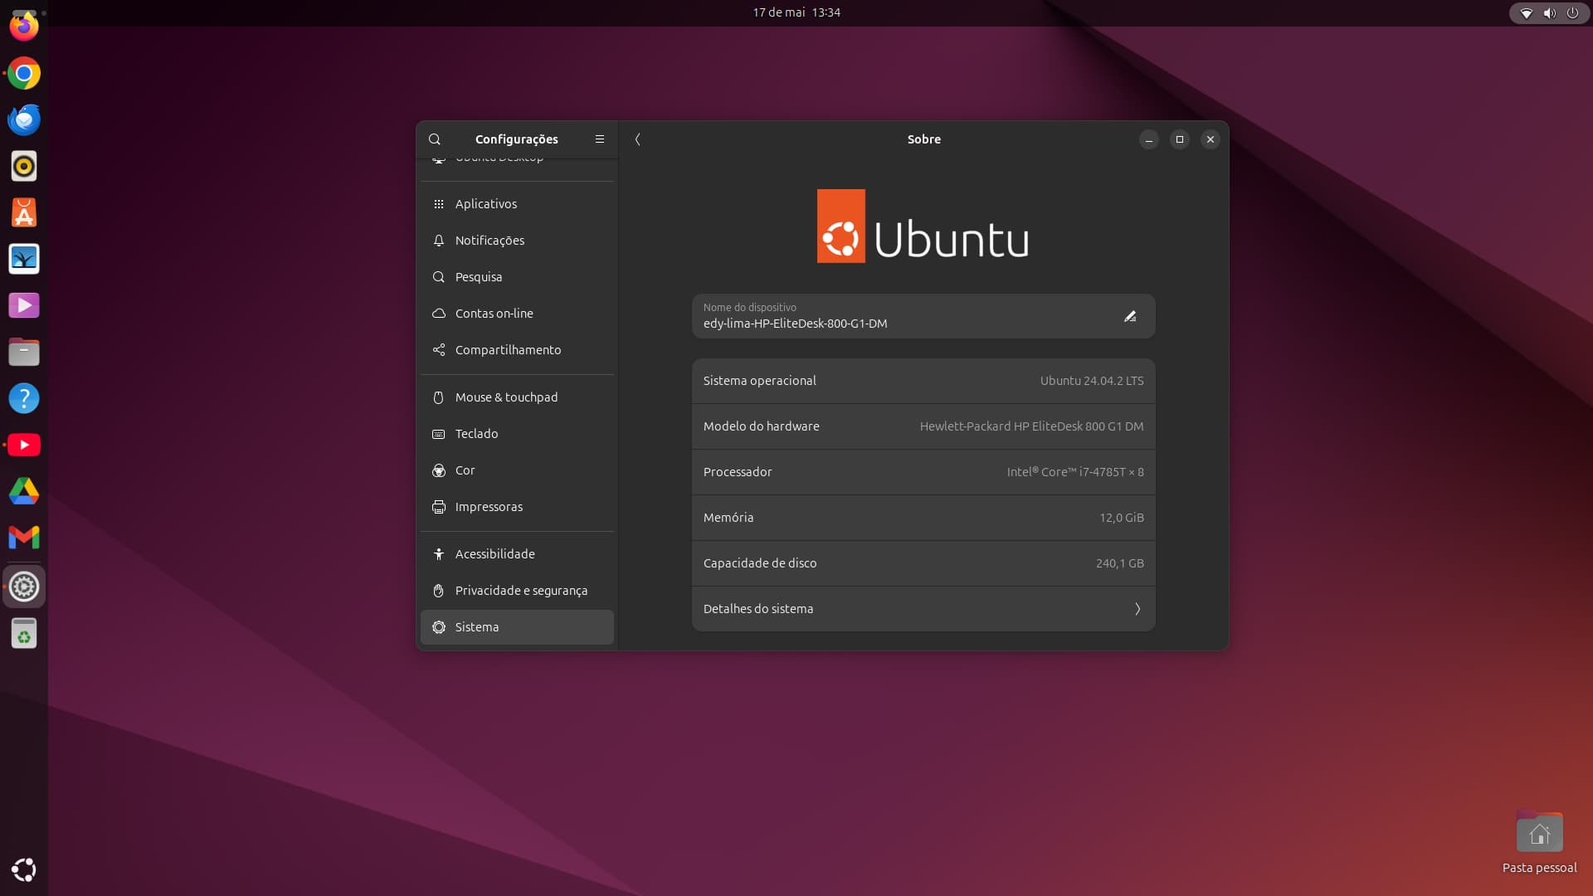The width and height of the screenshot is (1593, 896).
Task: Click the Wi-Fi network status icon
Action: [x=1526, y=13]
